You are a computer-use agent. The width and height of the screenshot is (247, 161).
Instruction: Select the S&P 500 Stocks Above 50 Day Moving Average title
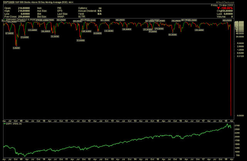(41, 2)
